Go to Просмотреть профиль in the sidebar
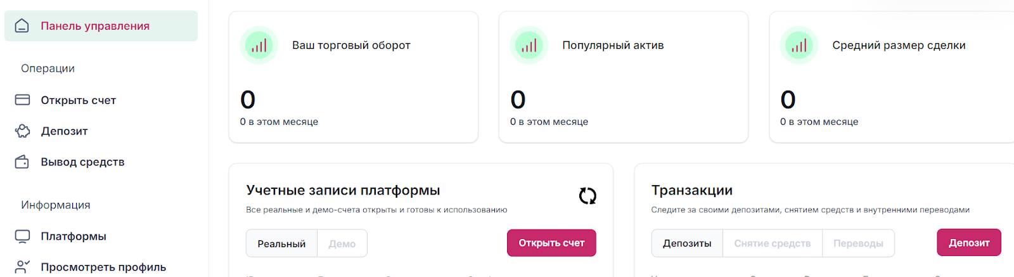 point(103,267)
